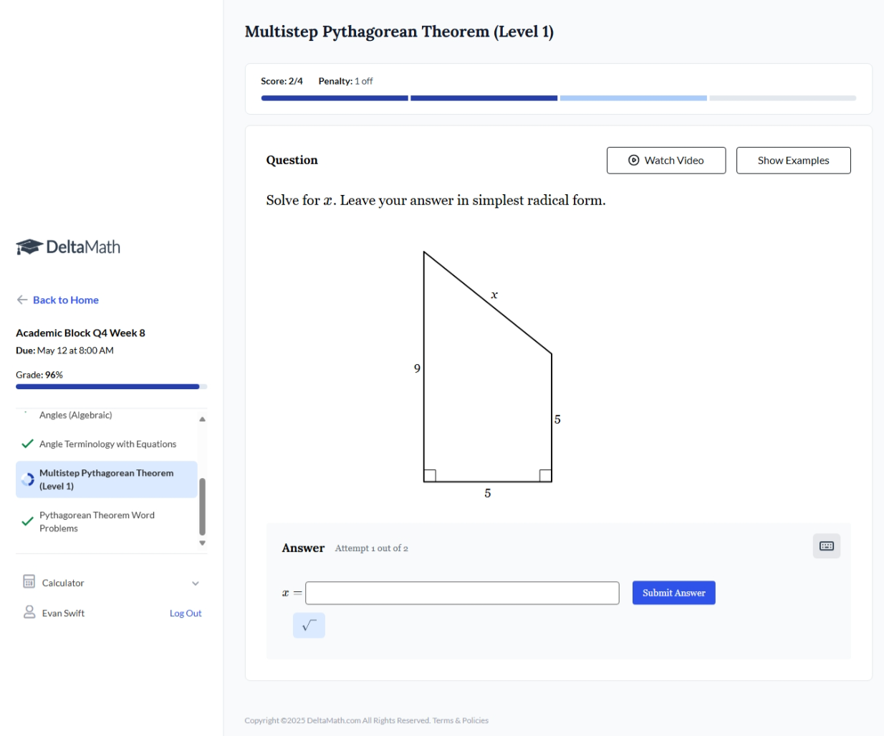Click the Watch Video button
Image resolution: width=884 pixels, height=736 pixels.
coord(666,161)
